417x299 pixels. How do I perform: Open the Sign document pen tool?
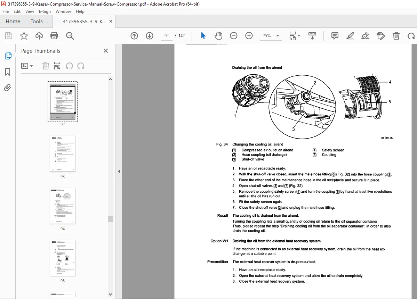365,35
